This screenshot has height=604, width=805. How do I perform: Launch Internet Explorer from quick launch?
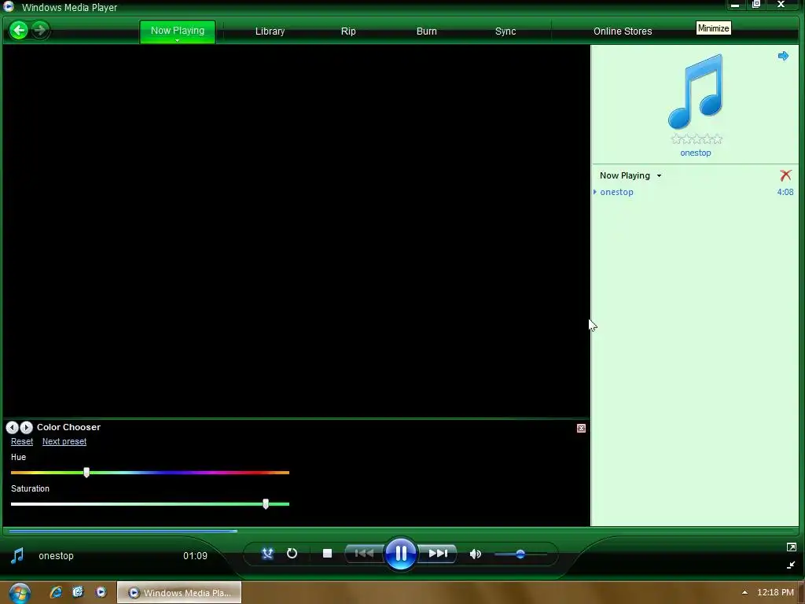pos(56,593)
